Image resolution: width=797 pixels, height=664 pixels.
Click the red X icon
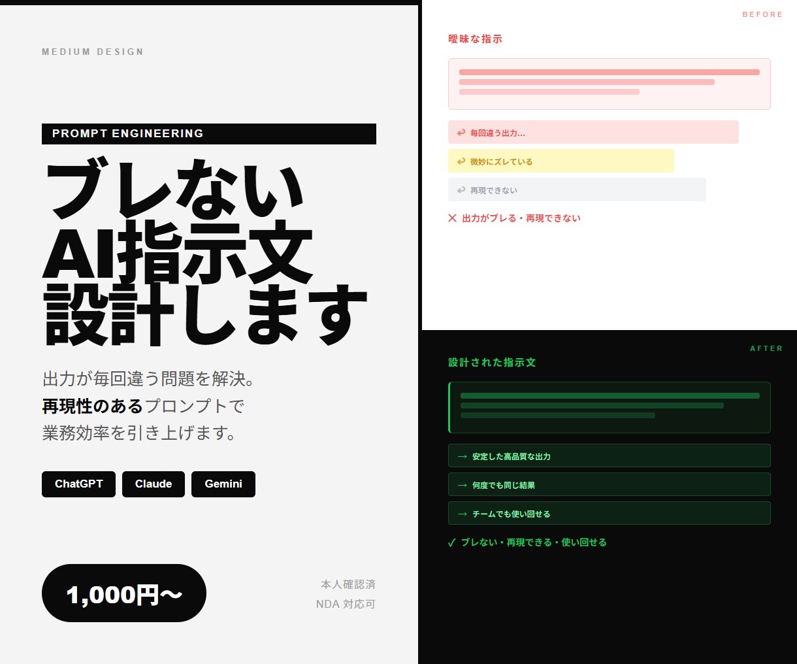point(452,218)
